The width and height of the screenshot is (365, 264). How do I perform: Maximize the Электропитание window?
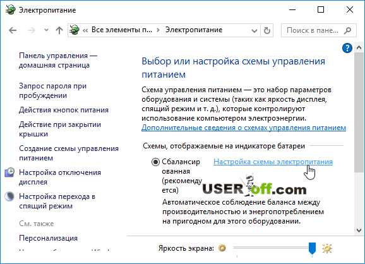click(x=321, y=9)
